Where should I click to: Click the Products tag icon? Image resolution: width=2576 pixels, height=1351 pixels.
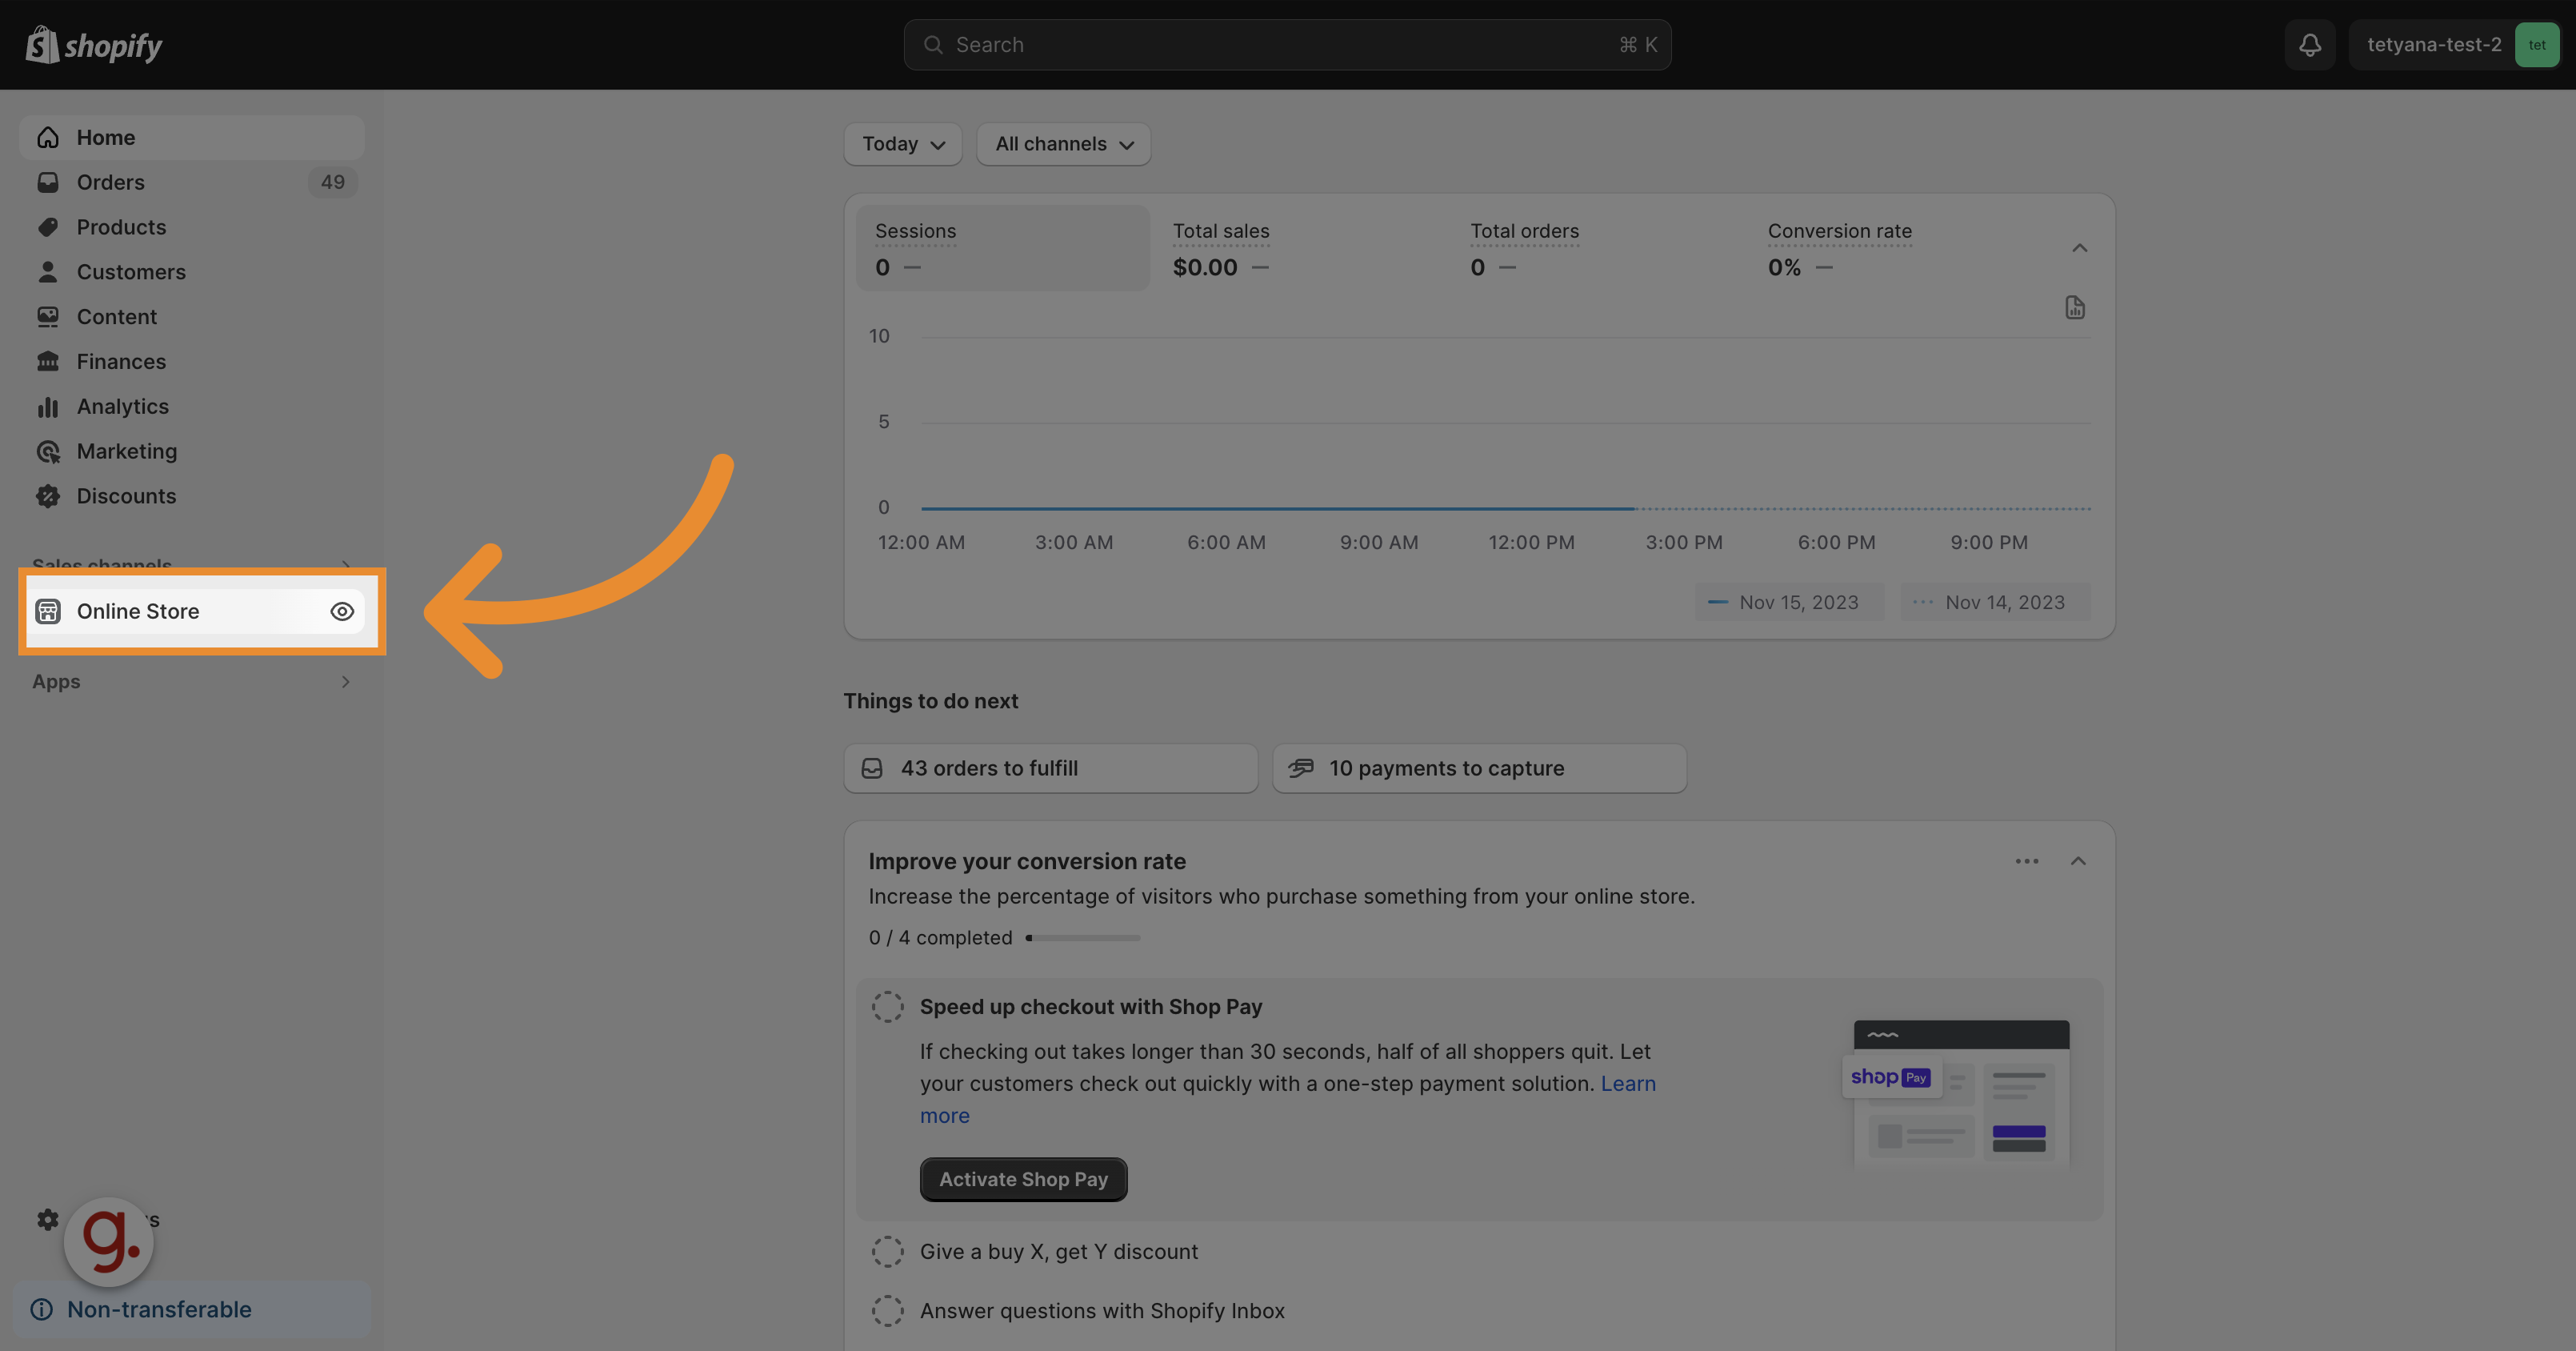[x=48, y=227]
